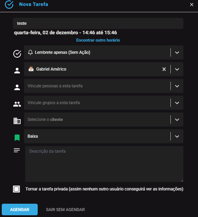Viewport: 198px width, 217px height.
Task: Enable the private task checkbox
Action: 16,189
